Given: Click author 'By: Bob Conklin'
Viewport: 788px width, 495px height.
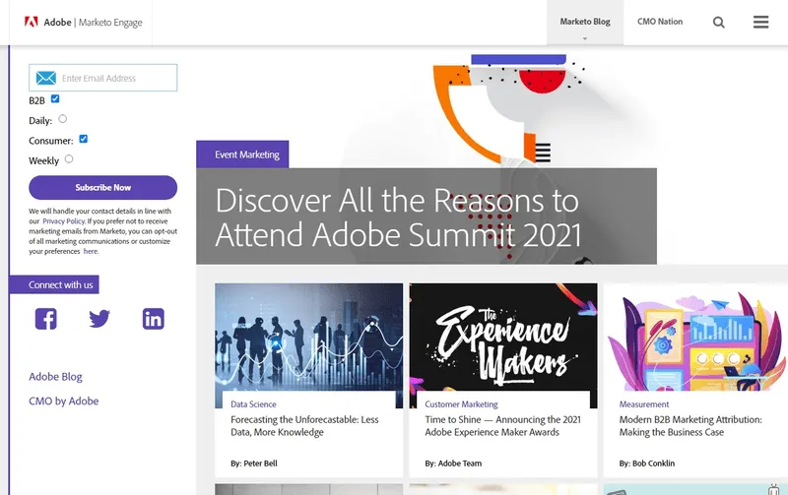Looking at the screenshot, I should coord(647,464).
